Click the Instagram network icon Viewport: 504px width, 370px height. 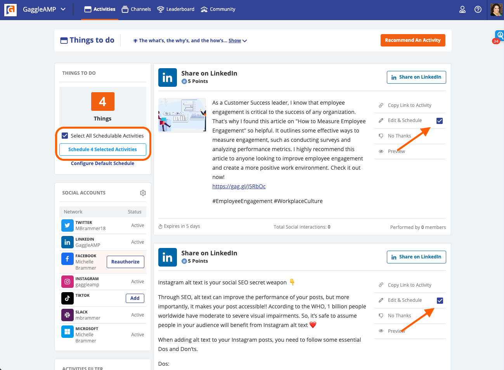click(68, 282)
